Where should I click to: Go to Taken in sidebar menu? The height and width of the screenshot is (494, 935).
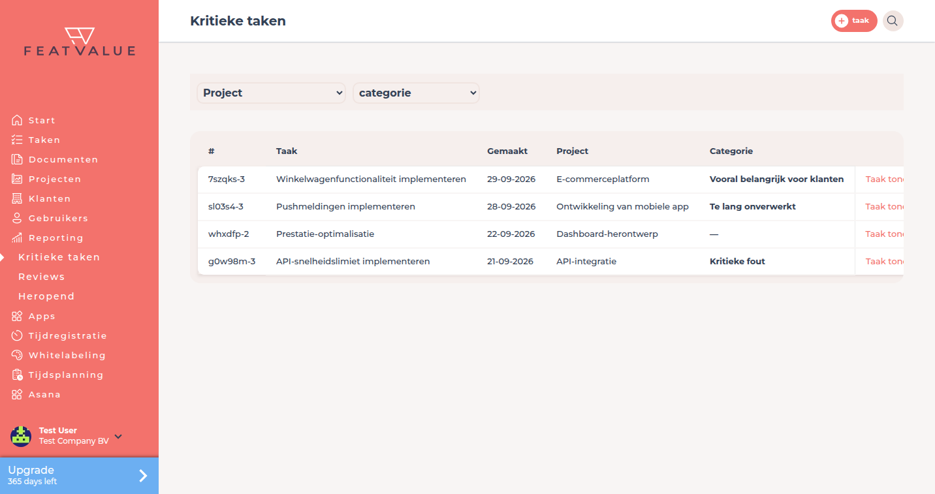click(x=44, y=140)
